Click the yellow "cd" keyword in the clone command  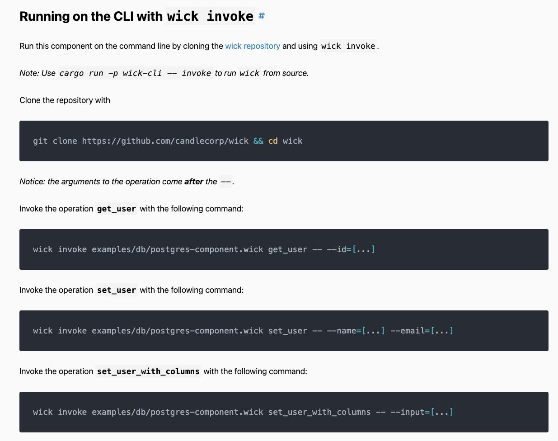coord(273,141)
